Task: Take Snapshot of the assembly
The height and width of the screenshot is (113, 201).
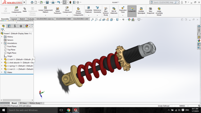Action: (150, 11)
